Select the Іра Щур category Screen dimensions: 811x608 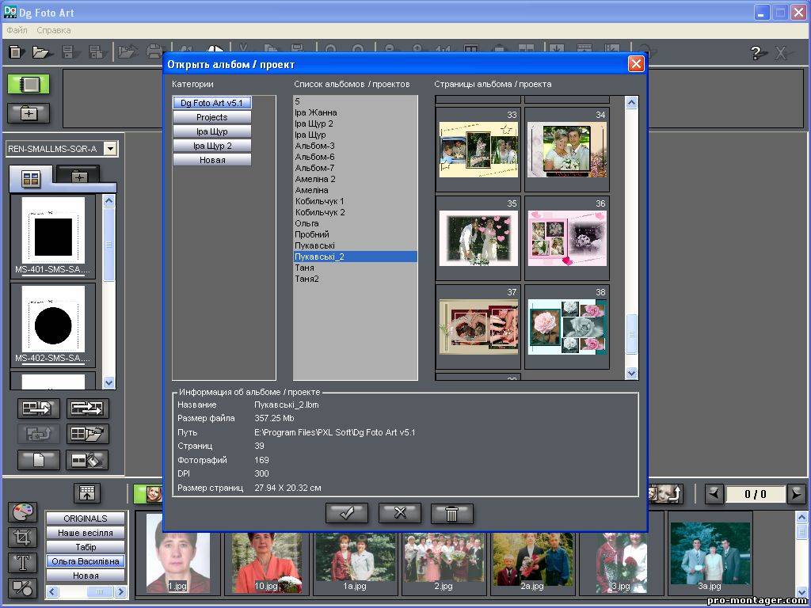pyautogui.click(x=212, y=131)
